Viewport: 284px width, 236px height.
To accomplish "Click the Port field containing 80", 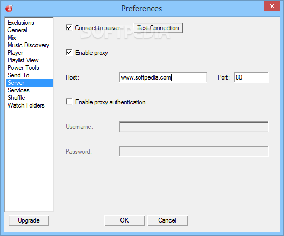I will click(251, 77).
